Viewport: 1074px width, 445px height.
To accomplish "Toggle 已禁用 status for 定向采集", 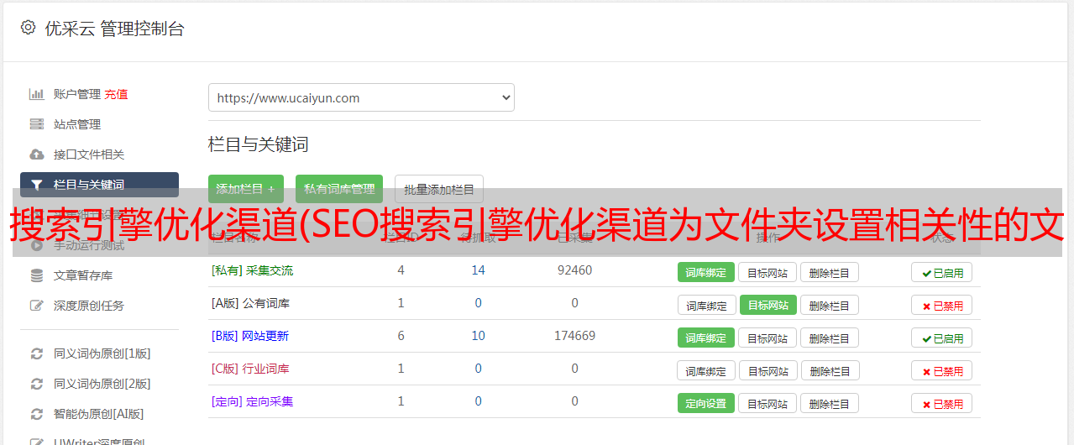I will [x=941, y=403].
